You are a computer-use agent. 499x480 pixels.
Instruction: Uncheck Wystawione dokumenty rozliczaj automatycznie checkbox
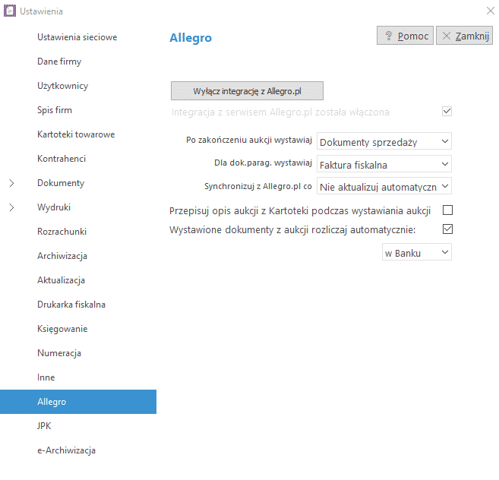click(447, 229)
